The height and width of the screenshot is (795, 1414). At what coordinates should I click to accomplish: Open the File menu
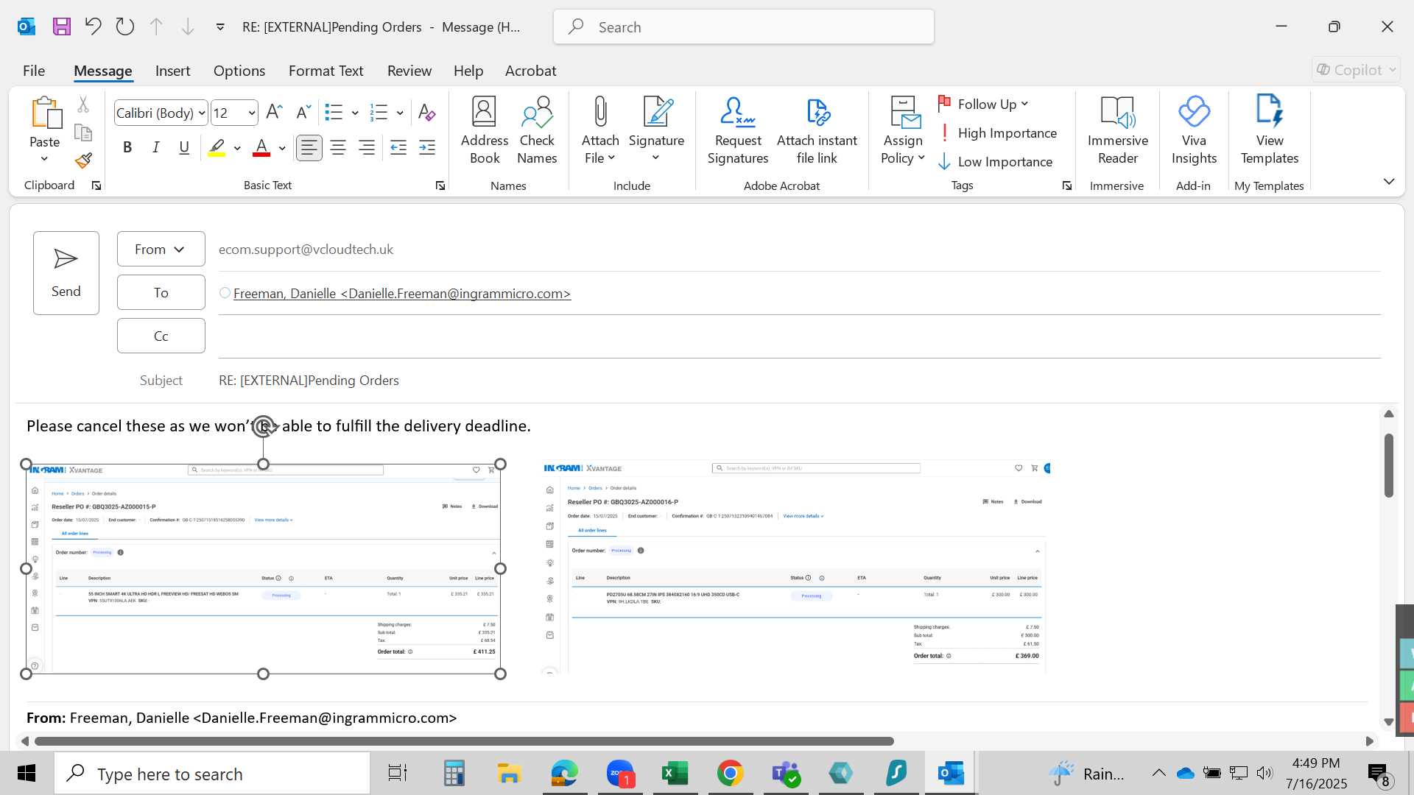(34, 71)
